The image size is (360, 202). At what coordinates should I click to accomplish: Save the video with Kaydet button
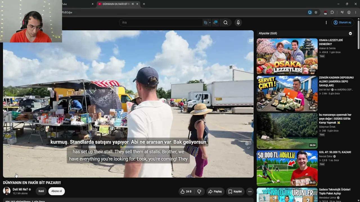(235, 191)
